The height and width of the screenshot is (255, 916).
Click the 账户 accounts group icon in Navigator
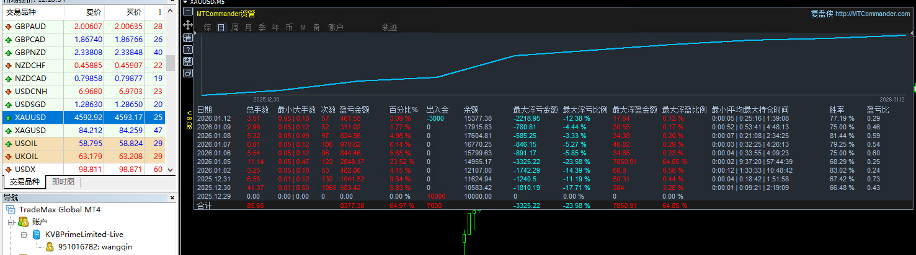(x=23, y=222)
